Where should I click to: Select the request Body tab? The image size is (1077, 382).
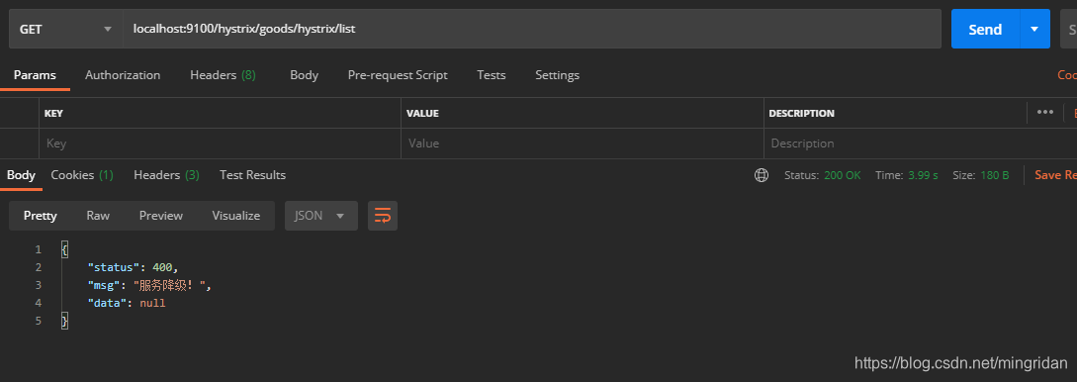[x=304, y=75]
